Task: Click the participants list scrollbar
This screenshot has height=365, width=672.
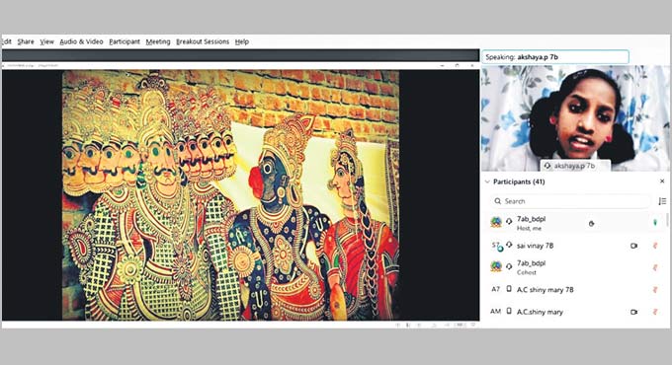Action: click(x=667, y=220)
